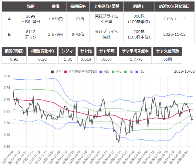Click the 東証プライム 機械 cell

[x=106, y=35]
